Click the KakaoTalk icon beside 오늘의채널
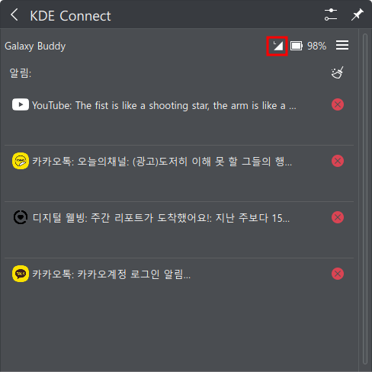The width and height of the screenshot is (372, 372). pyautogui.click(x=21, y=161)
